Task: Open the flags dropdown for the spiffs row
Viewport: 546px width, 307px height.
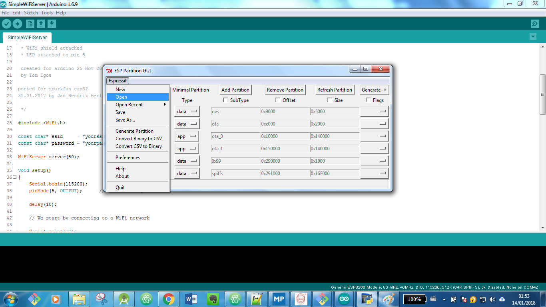Action: 375,173
